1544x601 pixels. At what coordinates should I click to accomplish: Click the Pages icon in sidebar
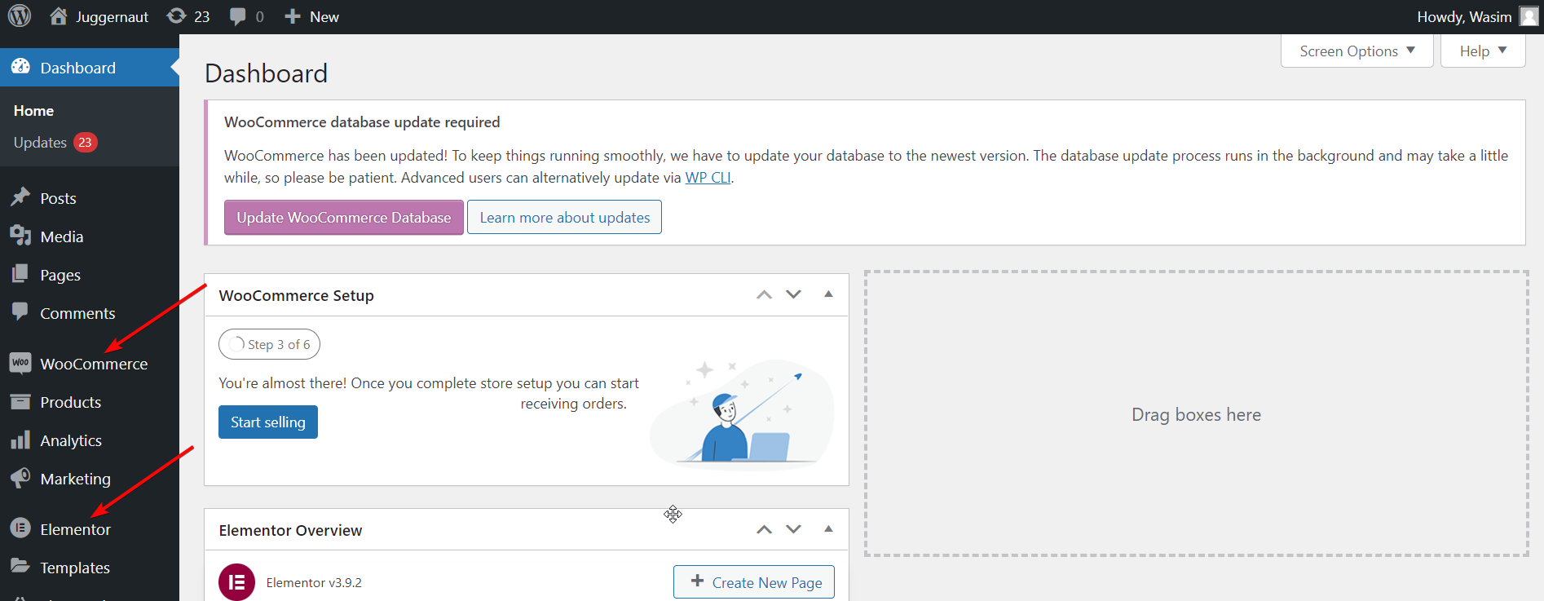pyautogui.click(x=20, y=274)
